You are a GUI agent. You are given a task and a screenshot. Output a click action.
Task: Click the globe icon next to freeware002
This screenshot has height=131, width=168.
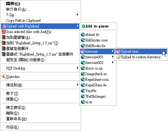click(x=83, y=63)
